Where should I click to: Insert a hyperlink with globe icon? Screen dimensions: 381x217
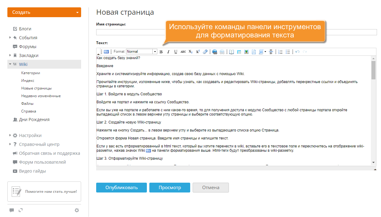coord(214,52)
